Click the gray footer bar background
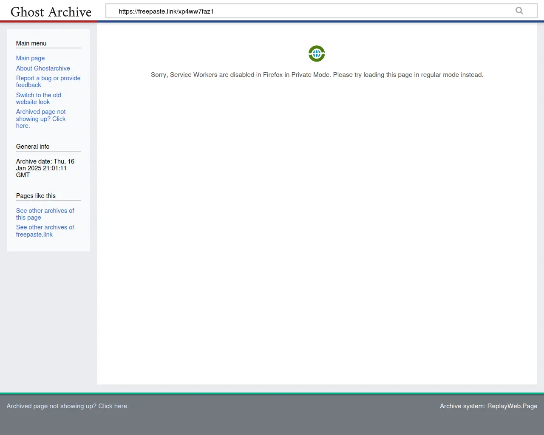544x435 pixels. click(x=272, y=423)
